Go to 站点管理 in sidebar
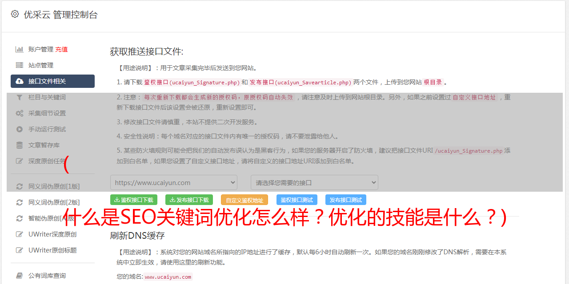This screenshot has width=569, height=284. tap(41, 65)
